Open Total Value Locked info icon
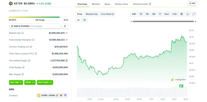 36,54
